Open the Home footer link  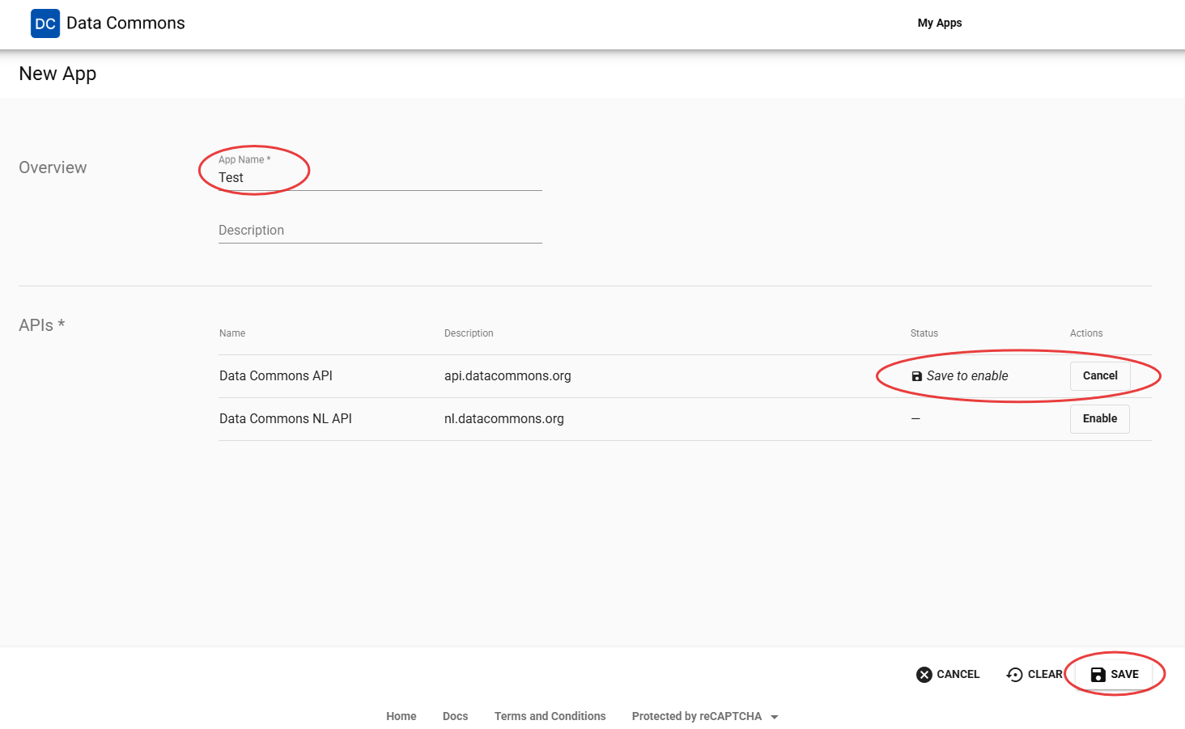[x=401, y=717]
